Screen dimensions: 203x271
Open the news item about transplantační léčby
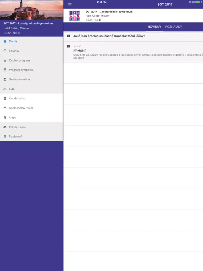point(133,36)
